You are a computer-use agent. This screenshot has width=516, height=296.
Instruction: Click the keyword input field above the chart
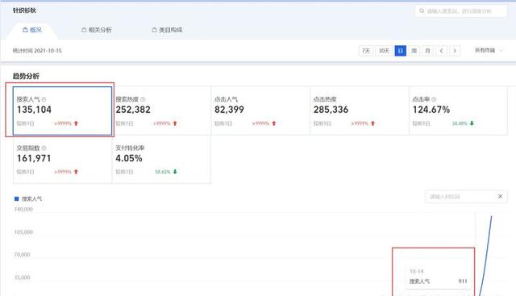[x=460, y=197]
